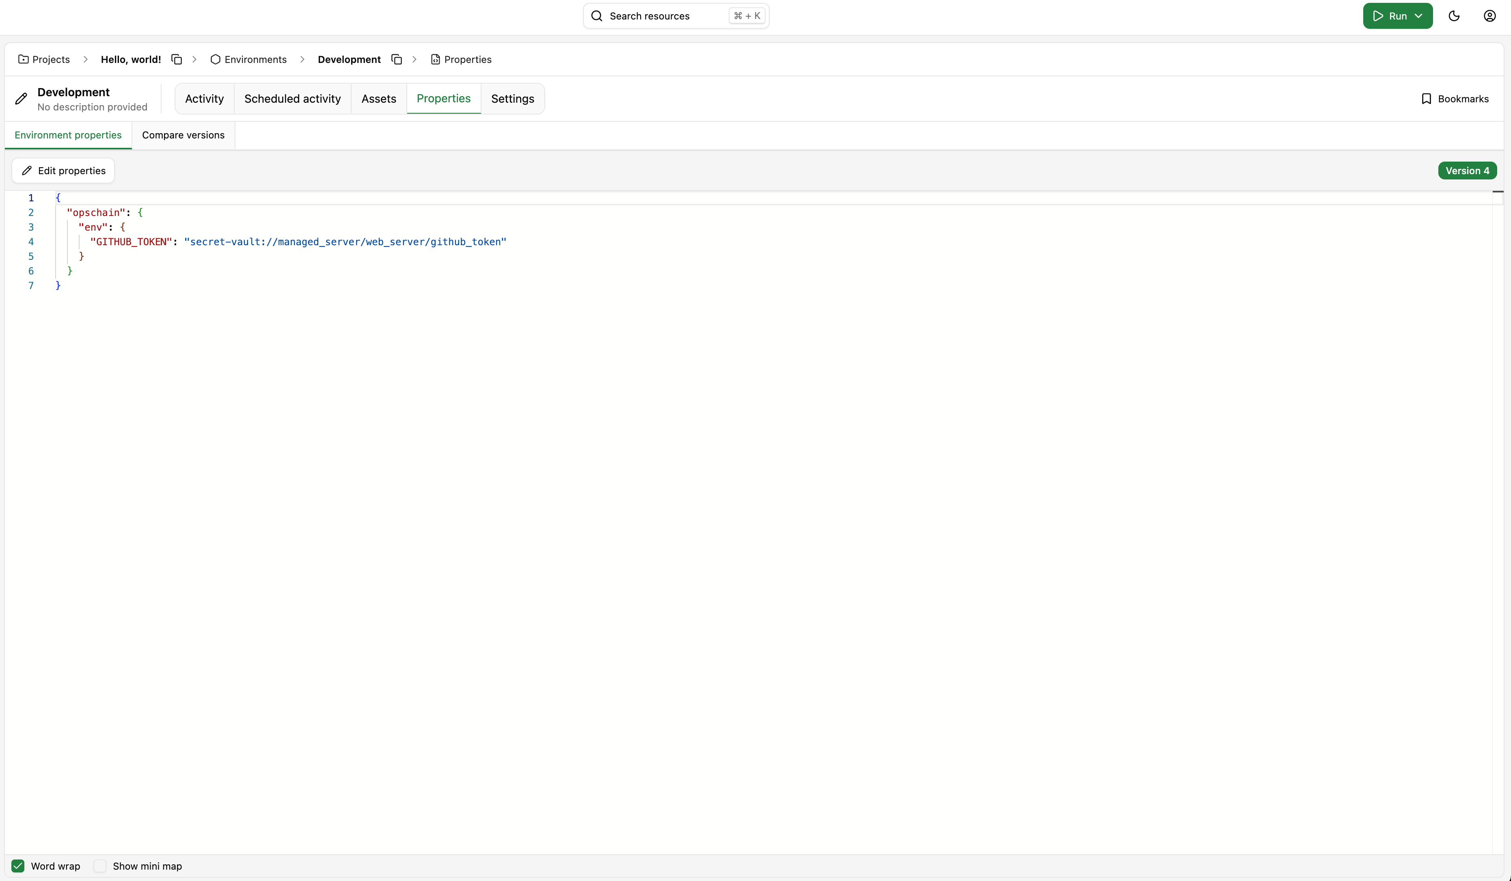1511x881 pixels.
Task: Switch to the Compare versions tab
Action: [x=183, y=135]
